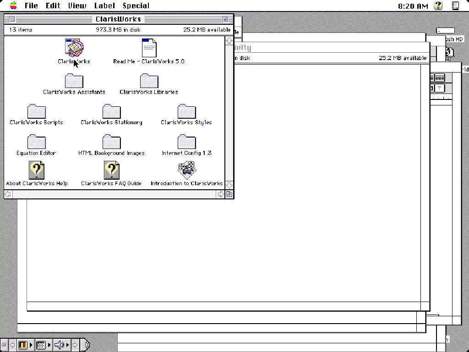
Task: Click '25.2 MB available' in ClarisWorks window
Action: click(x=207, y=30)
